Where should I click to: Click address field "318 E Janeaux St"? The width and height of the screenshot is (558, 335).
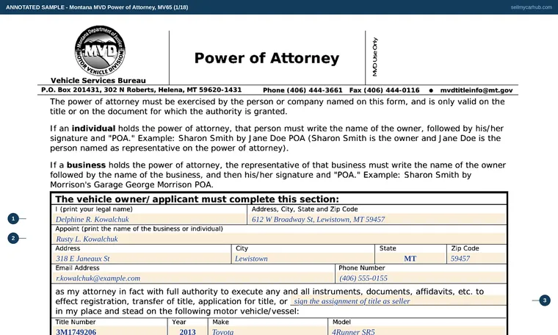(x=142, y=259)
